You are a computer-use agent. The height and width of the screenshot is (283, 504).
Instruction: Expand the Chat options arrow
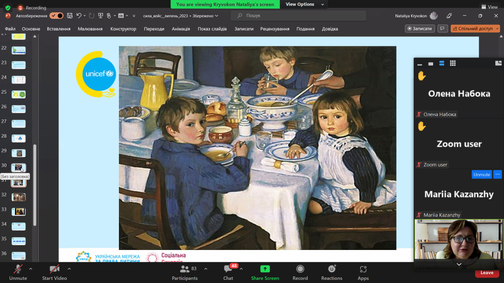(241, 269)
